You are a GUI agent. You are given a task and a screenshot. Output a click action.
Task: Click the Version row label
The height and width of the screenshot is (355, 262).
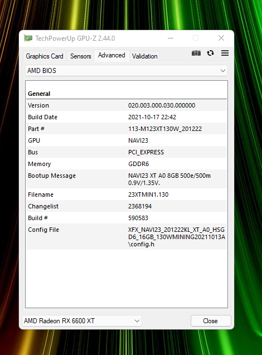[38, 105]
